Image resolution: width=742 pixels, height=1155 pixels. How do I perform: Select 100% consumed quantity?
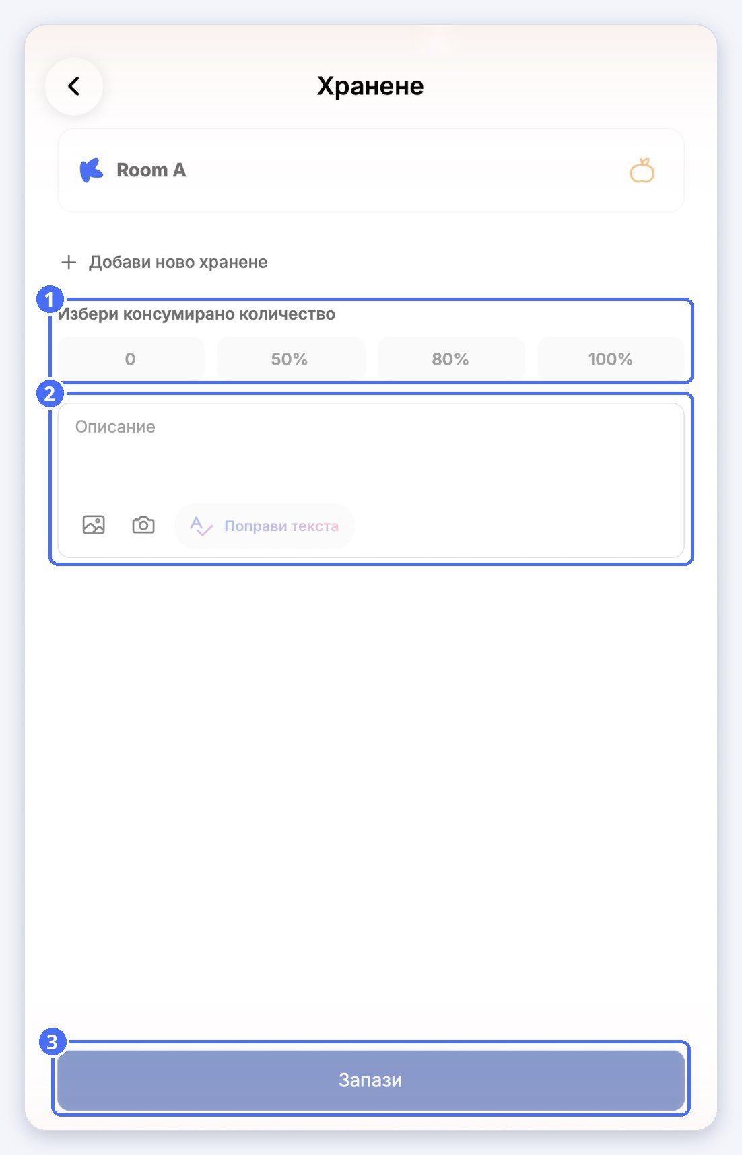[610, 359]
